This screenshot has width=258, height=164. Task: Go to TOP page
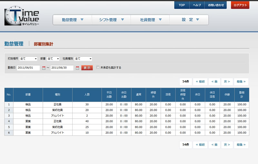click(182, 5)
